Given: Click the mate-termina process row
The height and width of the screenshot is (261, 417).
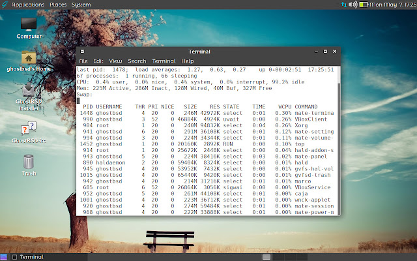Looking at the screenshot, I should click(x=205, y=113).
